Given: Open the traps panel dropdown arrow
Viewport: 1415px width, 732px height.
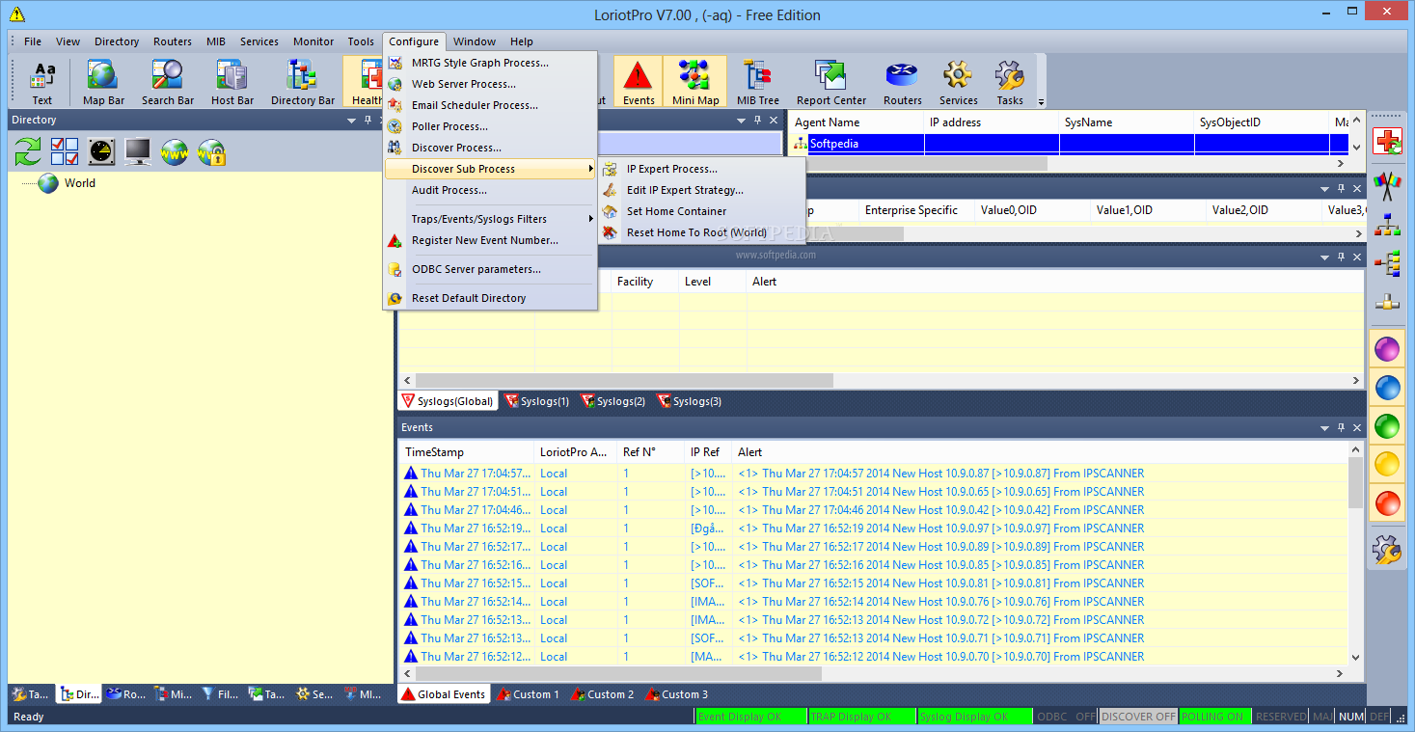Looking at the screenshot, I should click(x=1325, y=189).
